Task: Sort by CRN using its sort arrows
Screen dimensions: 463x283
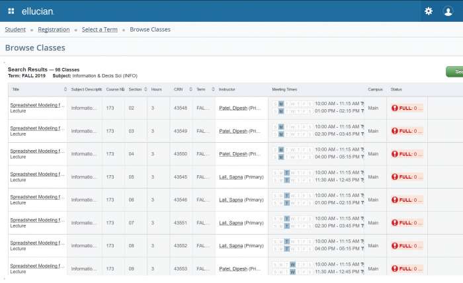Action: (190, 89)
